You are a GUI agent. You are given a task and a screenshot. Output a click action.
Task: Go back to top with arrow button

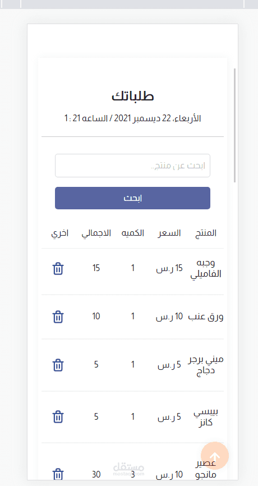click(215, 456)
